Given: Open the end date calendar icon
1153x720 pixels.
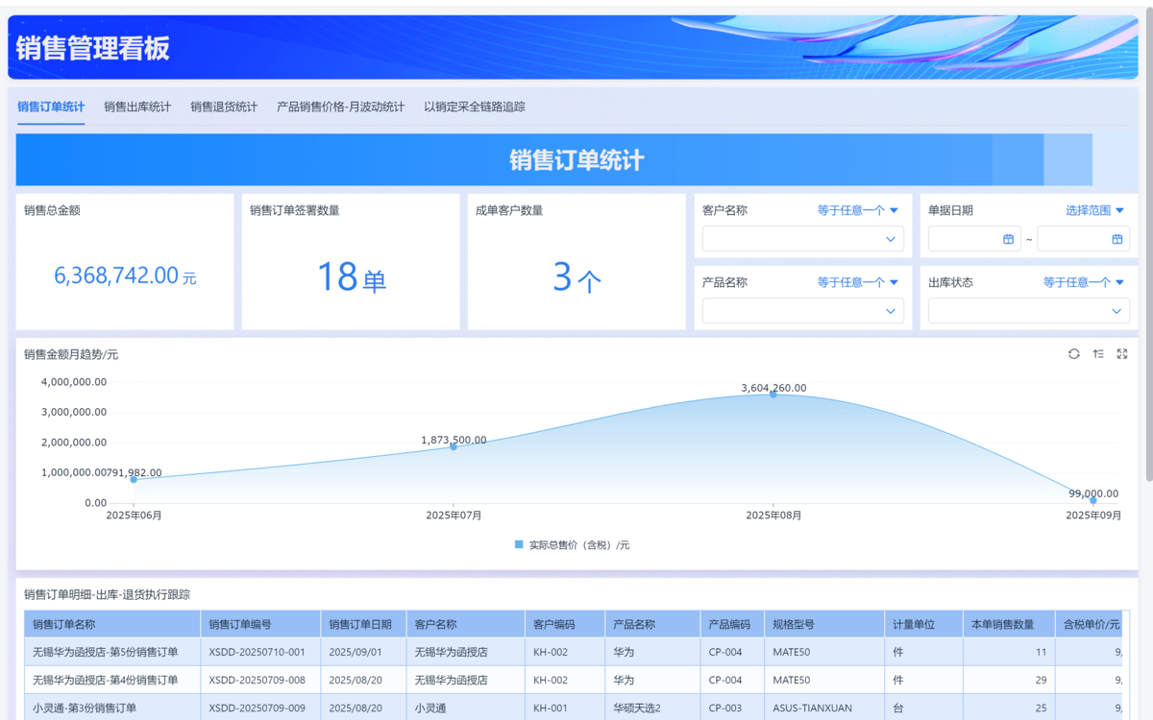Looking at the screenshot, I should click(1117, 239).
